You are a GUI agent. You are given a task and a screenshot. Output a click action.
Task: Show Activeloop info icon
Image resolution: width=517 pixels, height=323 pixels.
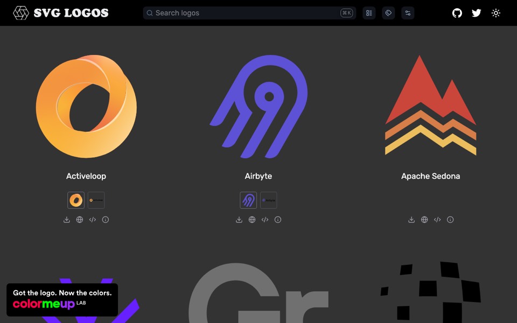[x=106, y=220]
